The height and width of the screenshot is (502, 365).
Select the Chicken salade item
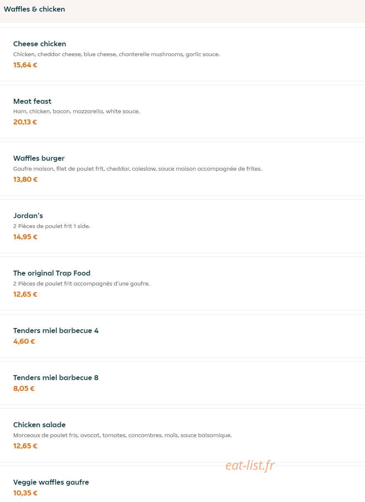(182, 435)
